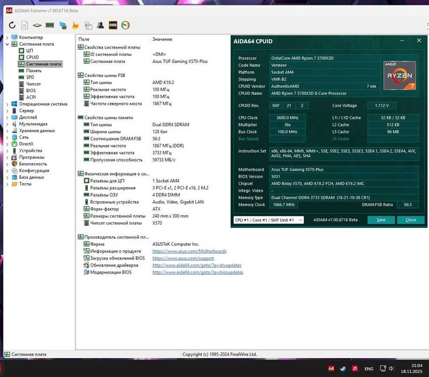Screen dimensions: 429x377
Task: Expand the Операционная система node
Action: click(x=8, y=104)
